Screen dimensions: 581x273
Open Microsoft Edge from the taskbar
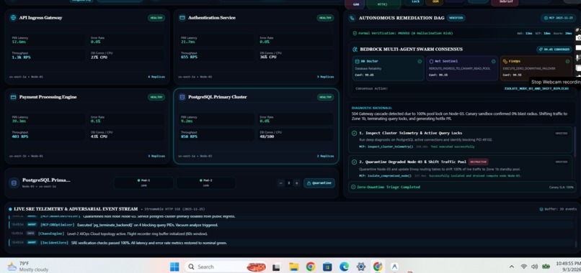(x=345, y=267)
